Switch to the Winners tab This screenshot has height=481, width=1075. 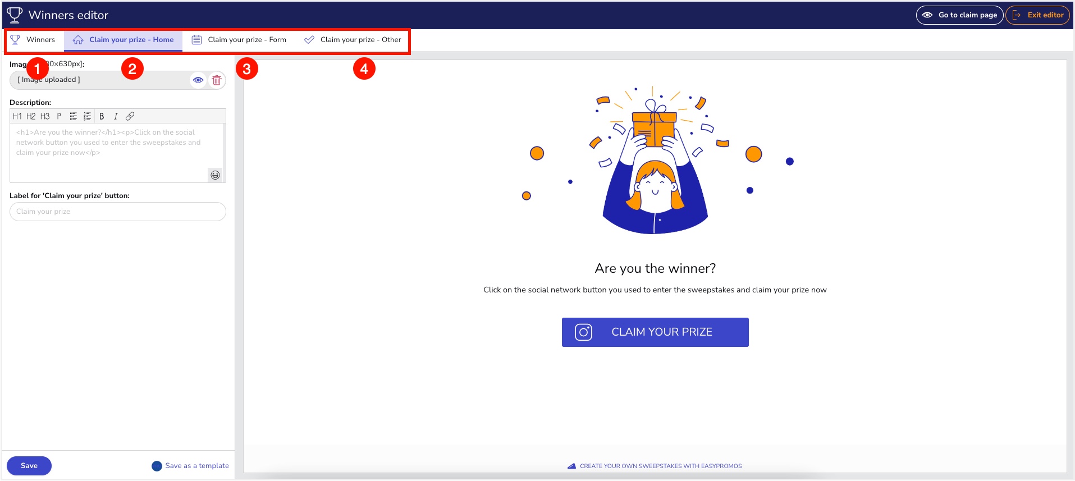pos(34,40)
